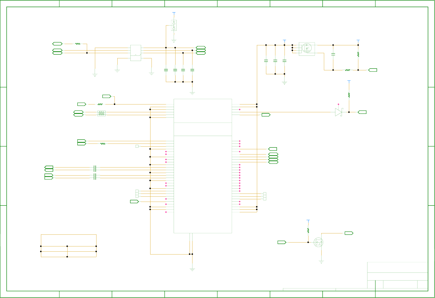
Task: Select the ground symbol beneath the ESD diode
Action: coord(174,41)
